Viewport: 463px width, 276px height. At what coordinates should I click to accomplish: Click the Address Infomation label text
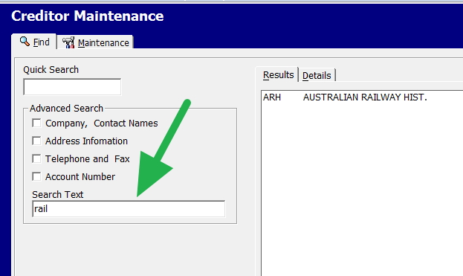click(x=86, y=141)
